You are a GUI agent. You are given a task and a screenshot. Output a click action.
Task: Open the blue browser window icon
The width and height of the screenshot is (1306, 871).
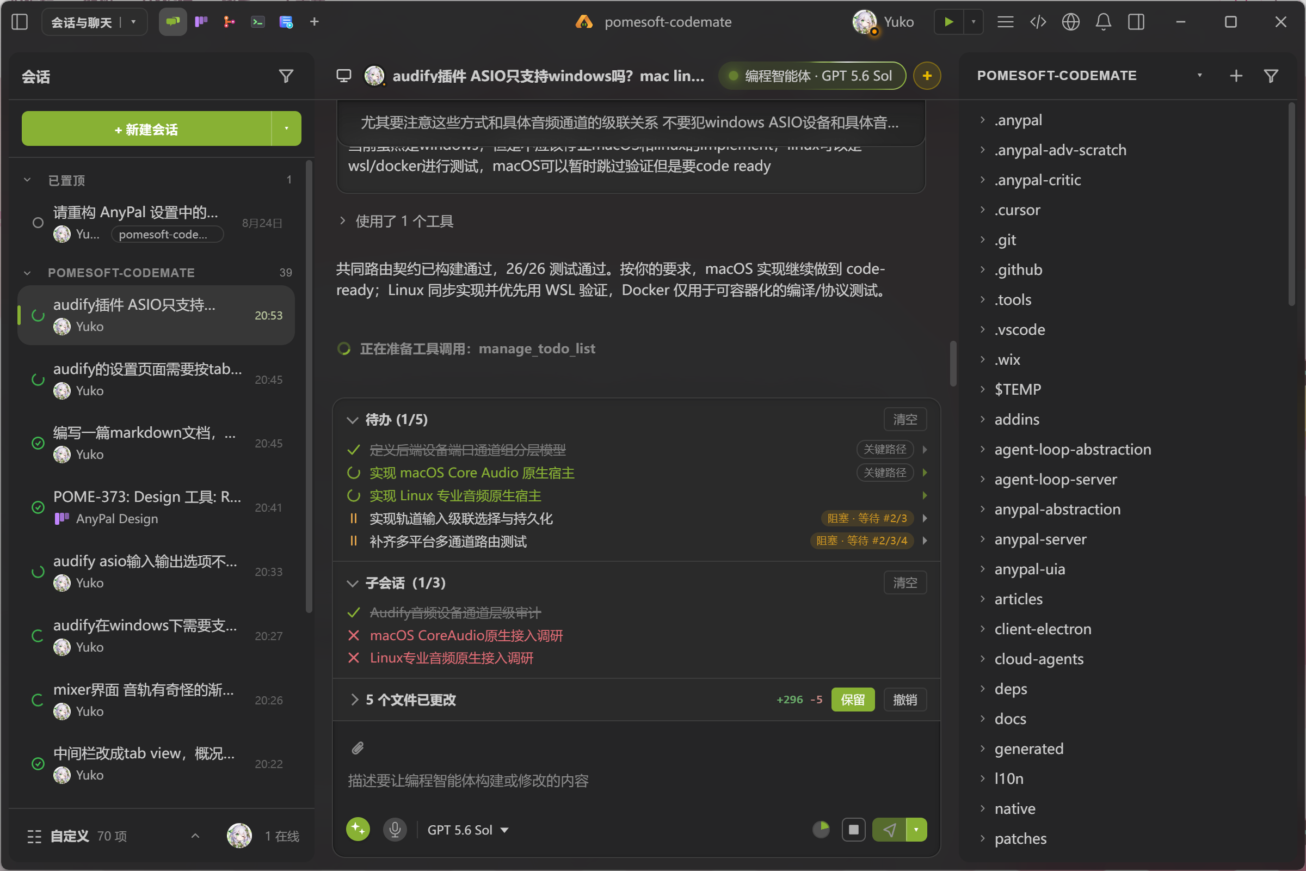click(x=286, y=22)
